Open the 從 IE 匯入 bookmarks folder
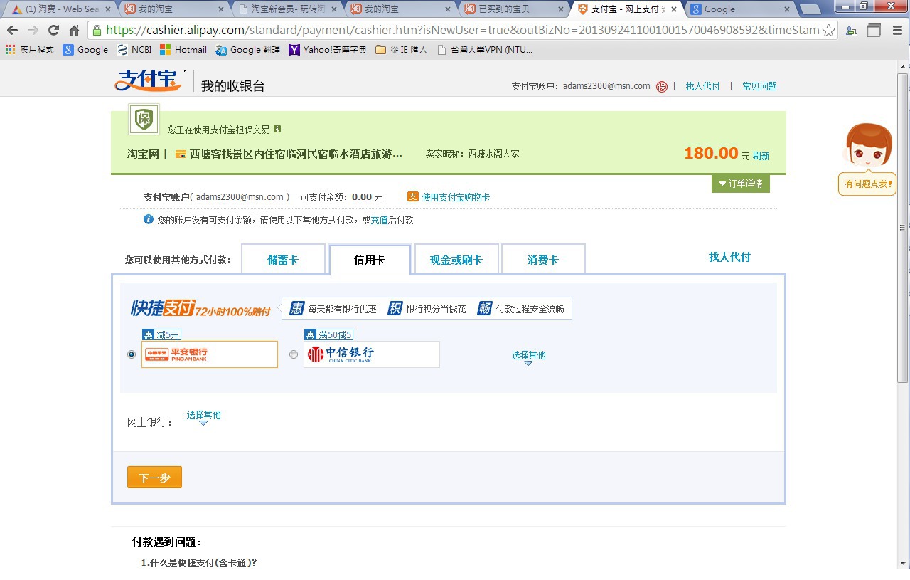This screenshot has height=580, width=910. (x=402, y=50)
